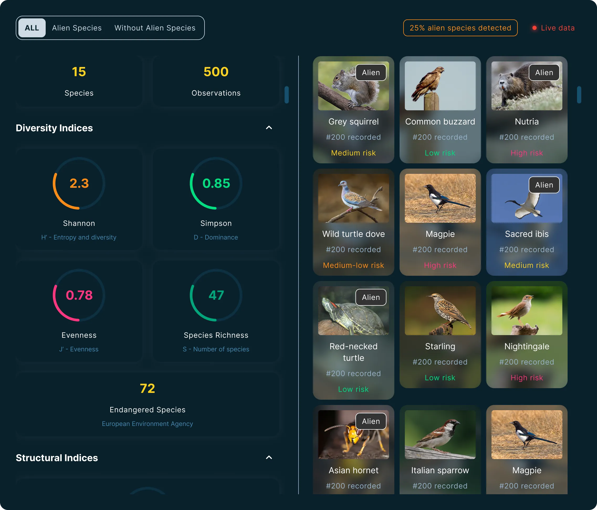The width and height of the screenshot is (597, 510).
Task: Open the Wild turtle dove photo
Action: click(354, 198)
